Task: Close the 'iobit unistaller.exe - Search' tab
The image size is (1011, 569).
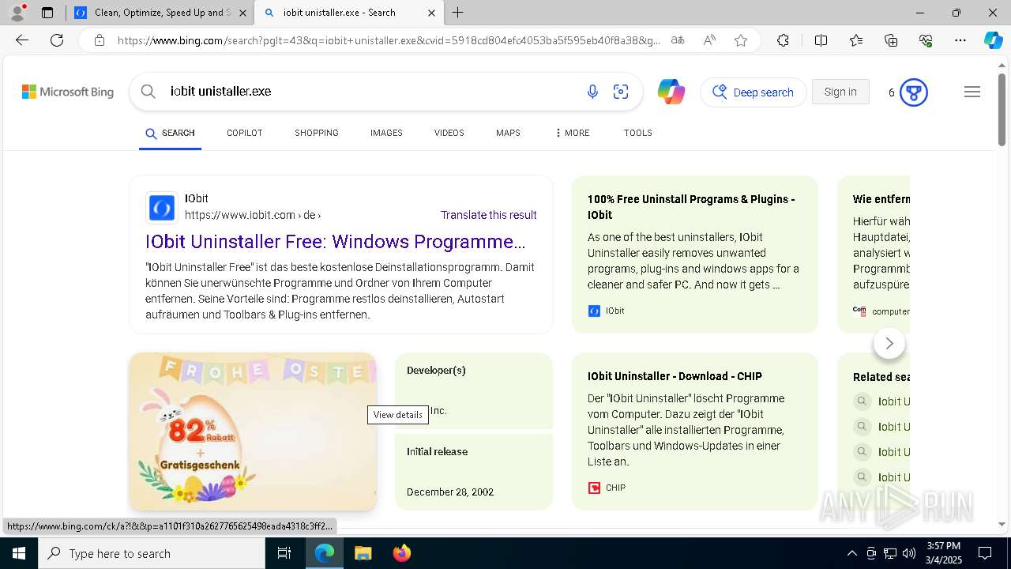Action: [431, 13]
